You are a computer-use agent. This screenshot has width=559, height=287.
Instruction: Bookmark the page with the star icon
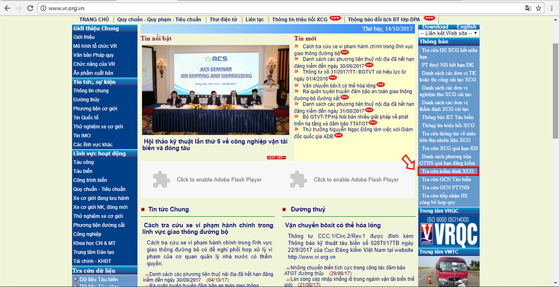point(538,8)
